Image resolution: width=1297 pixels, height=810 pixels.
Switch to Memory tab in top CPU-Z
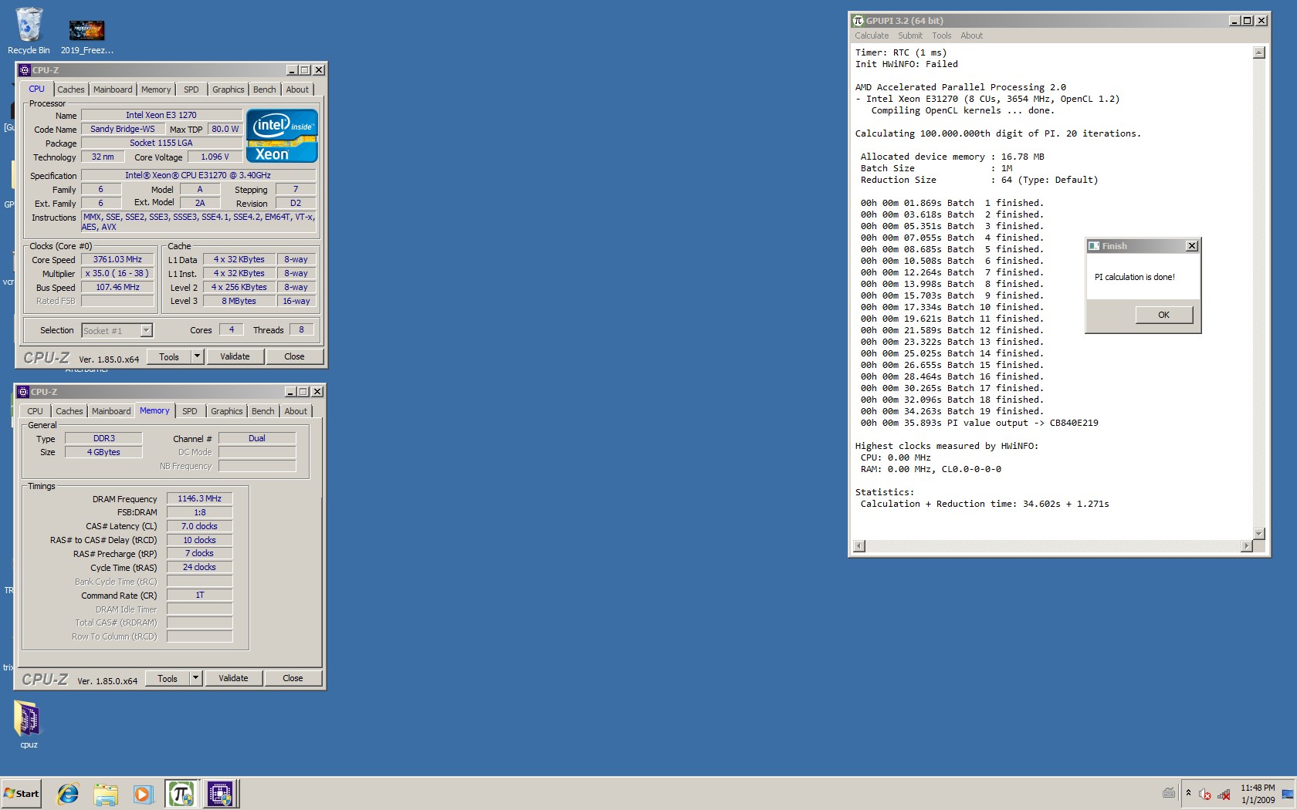[x=156, y=89]
